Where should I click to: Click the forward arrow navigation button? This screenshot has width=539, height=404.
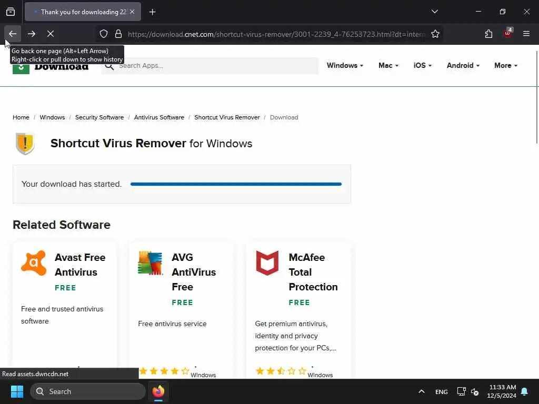[32, 34]
